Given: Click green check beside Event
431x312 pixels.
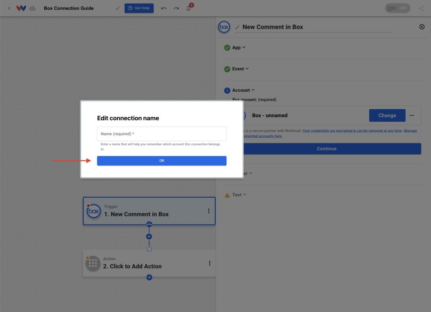Looking at the screenshot, I should (227, 69).
